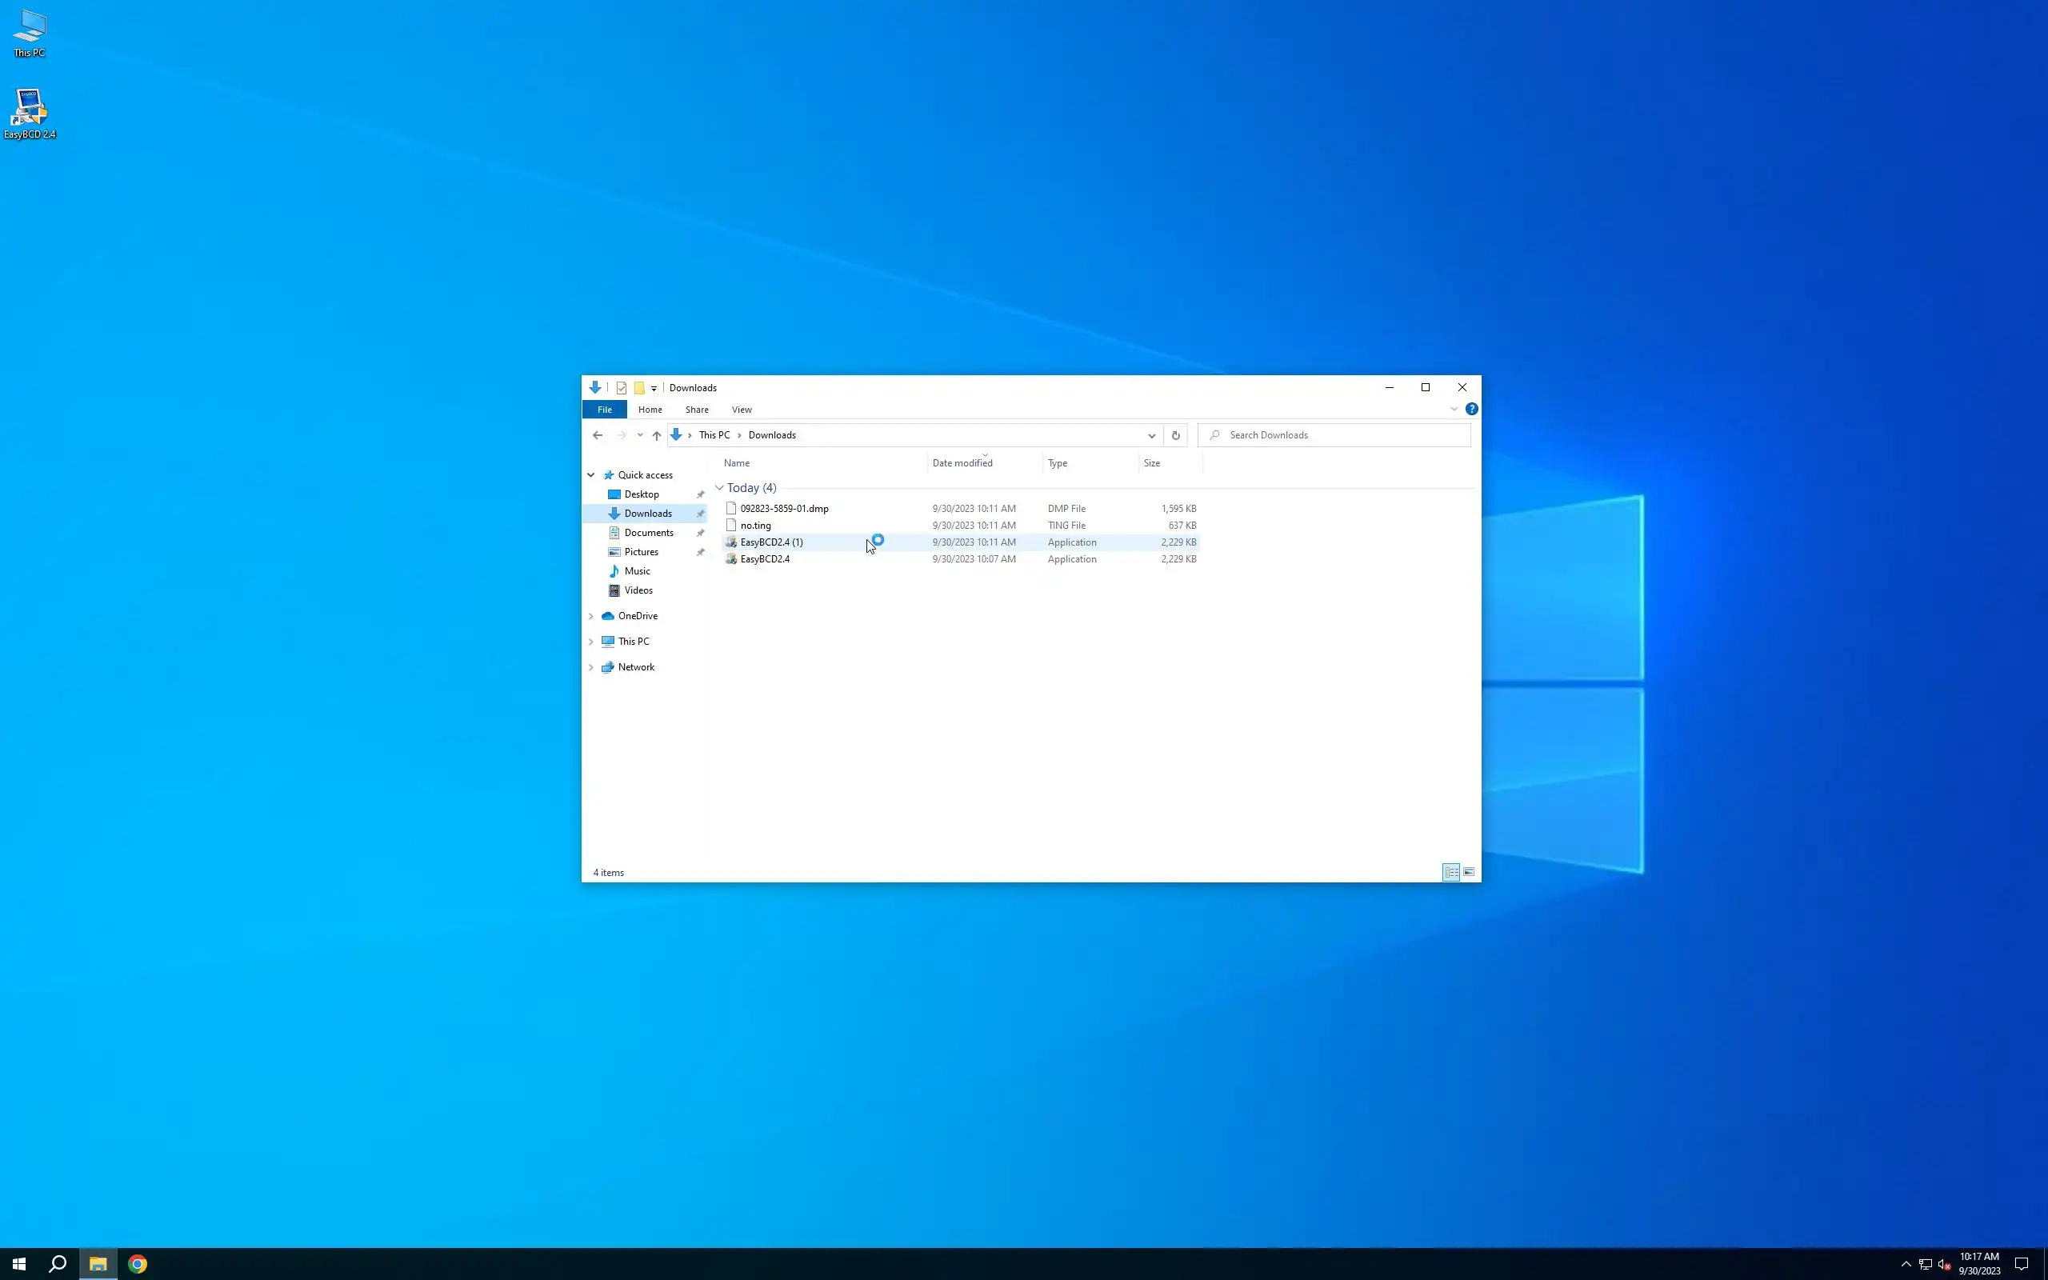Screen dimensions: 2048x1280
Task: Refresh the Downloads folder view
Action: tap(1175, 435)
